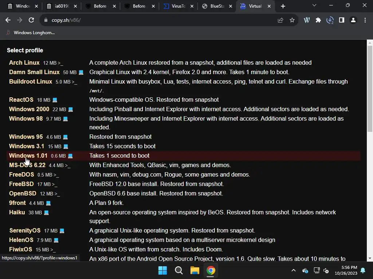Start the Arch Linux profile
The height and width of the screenshot is (279, 373).
coord(24,62)
